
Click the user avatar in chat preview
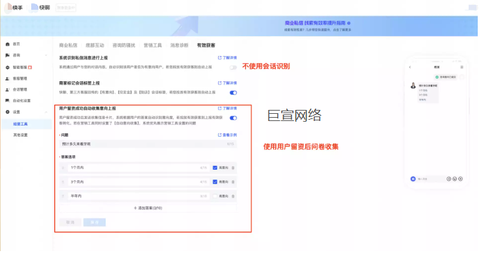413,86
